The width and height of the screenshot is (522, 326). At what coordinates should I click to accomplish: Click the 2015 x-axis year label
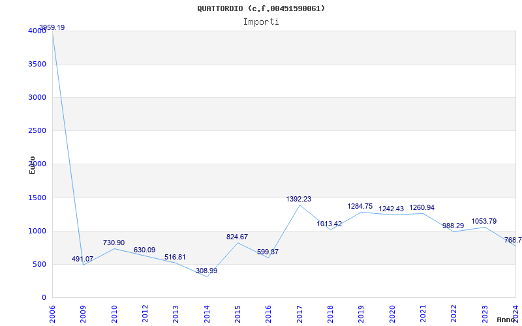click(x=238, y=314)
